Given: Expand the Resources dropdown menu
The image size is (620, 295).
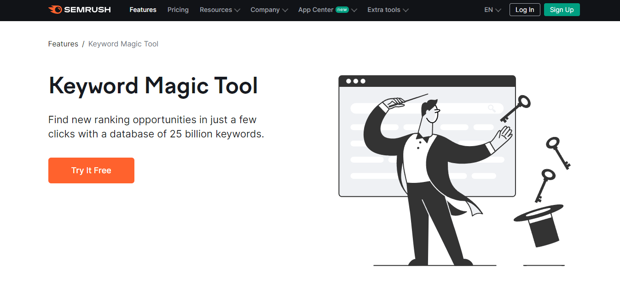Looking at the screenshot, I should 220,10.
